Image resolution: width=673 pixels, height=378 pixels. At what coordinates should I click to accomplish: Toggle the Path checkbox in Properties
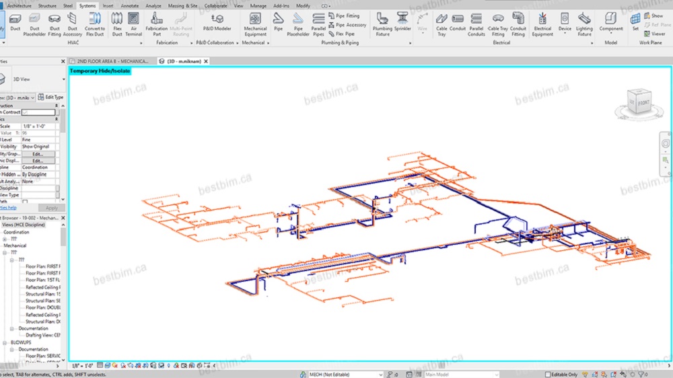[25, 202]
